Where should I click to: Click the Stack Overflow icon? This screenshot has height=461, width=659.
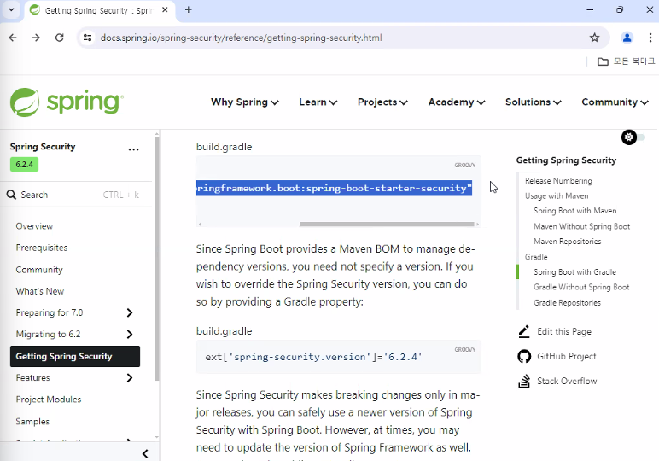click(x=524, y=381)
